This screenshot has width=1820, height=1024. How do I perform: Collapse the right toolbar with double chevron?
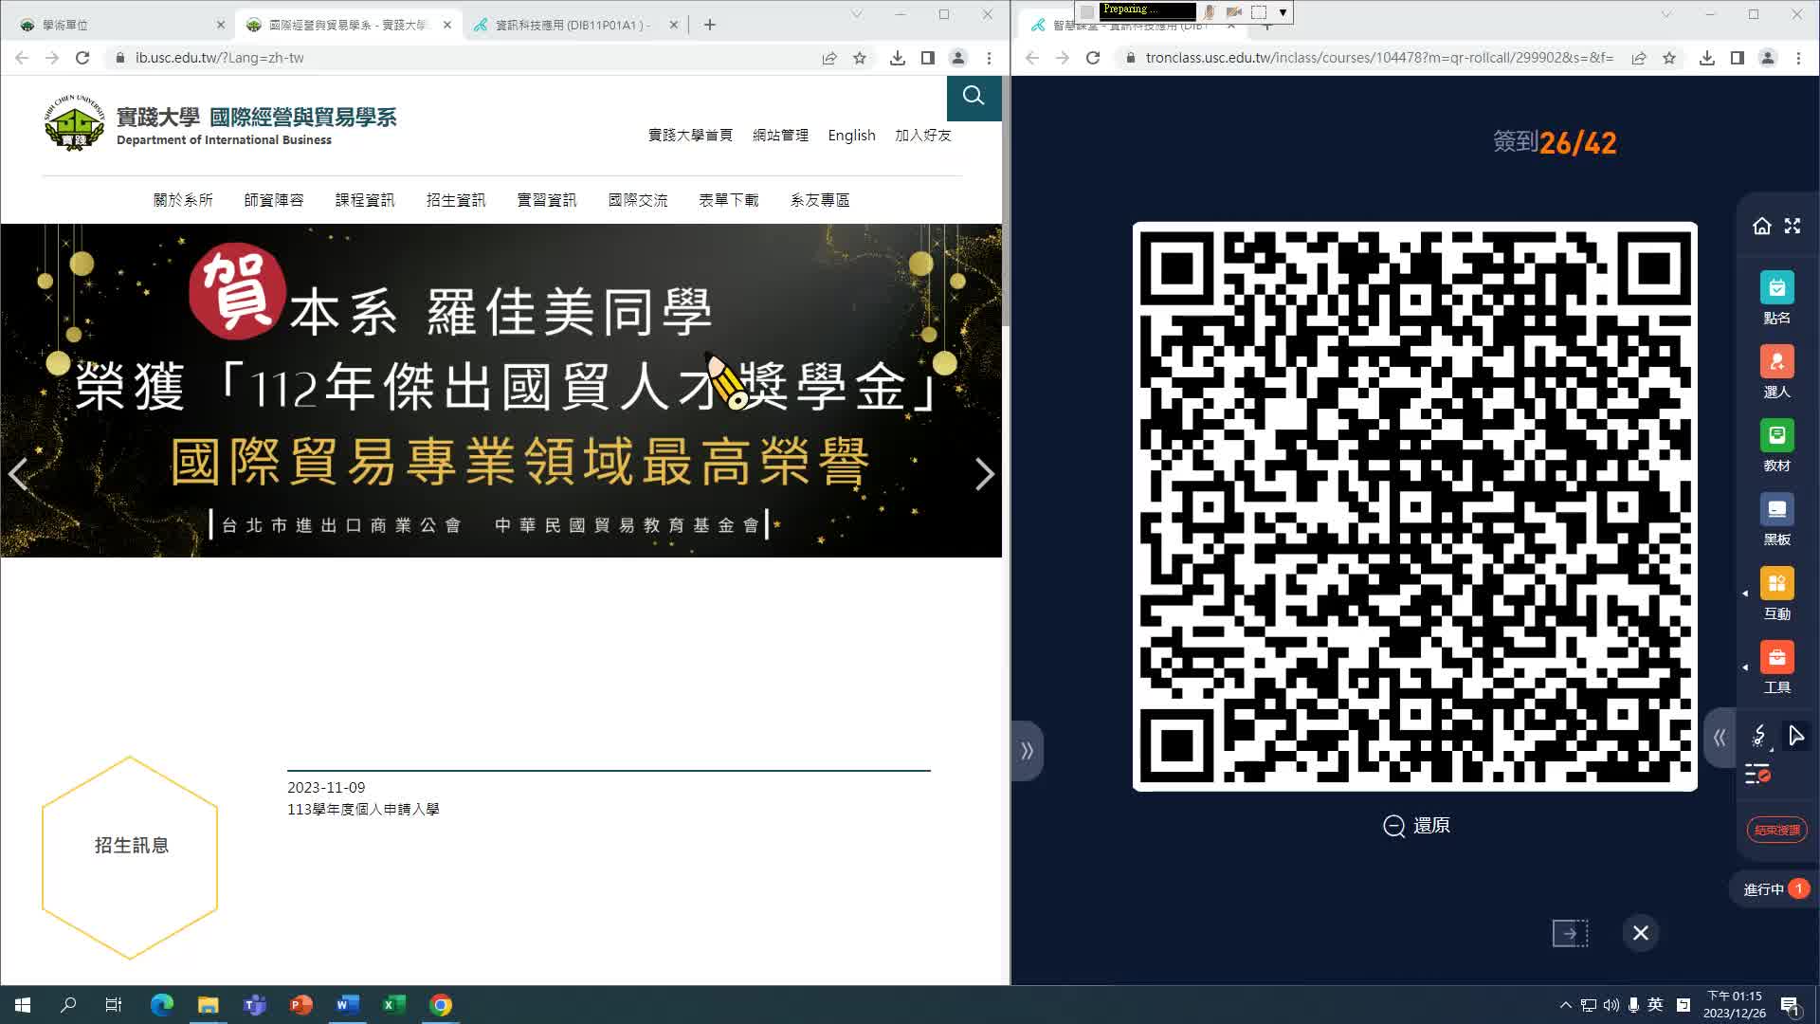1720,738
